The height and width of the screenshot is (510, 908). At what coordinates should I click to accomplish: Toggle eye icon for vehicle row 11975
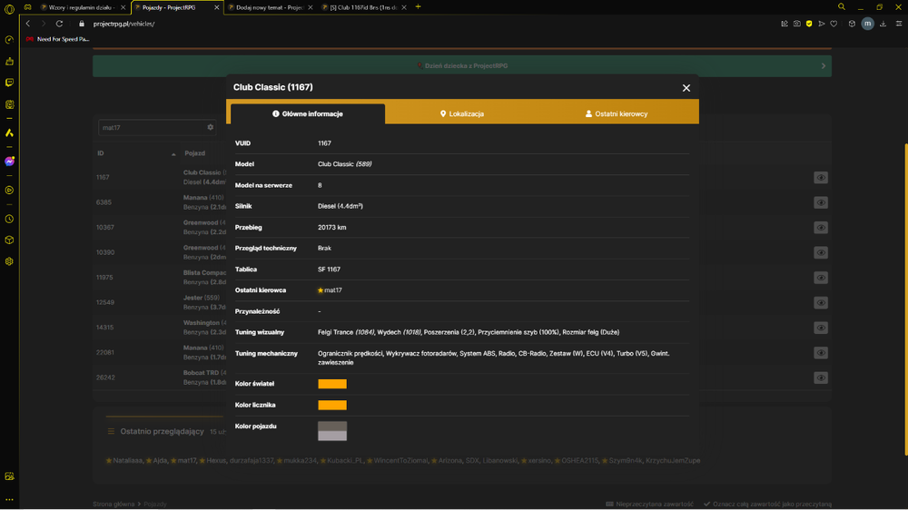(821, 278)
